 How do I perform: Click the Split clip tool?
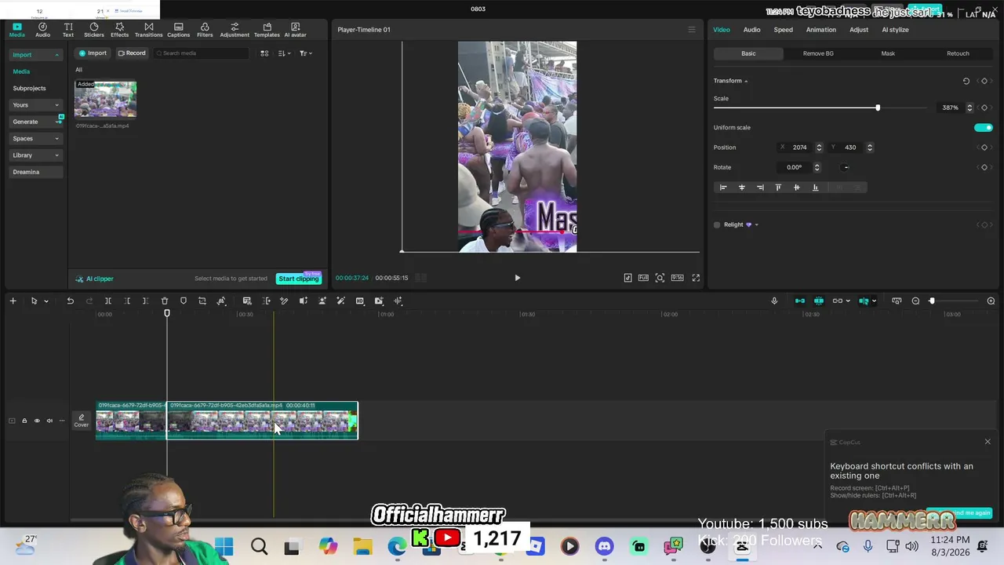pos(108,301)
